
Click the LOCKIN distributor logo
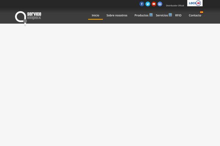(195, 3)
